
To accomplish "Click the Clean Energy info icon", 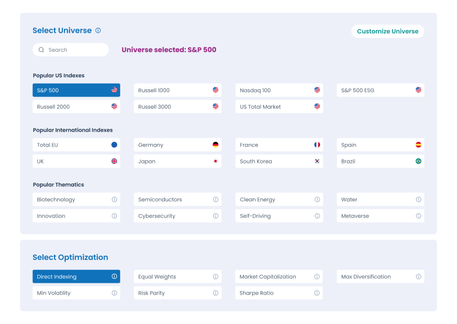I will click(x=317, y=199).
